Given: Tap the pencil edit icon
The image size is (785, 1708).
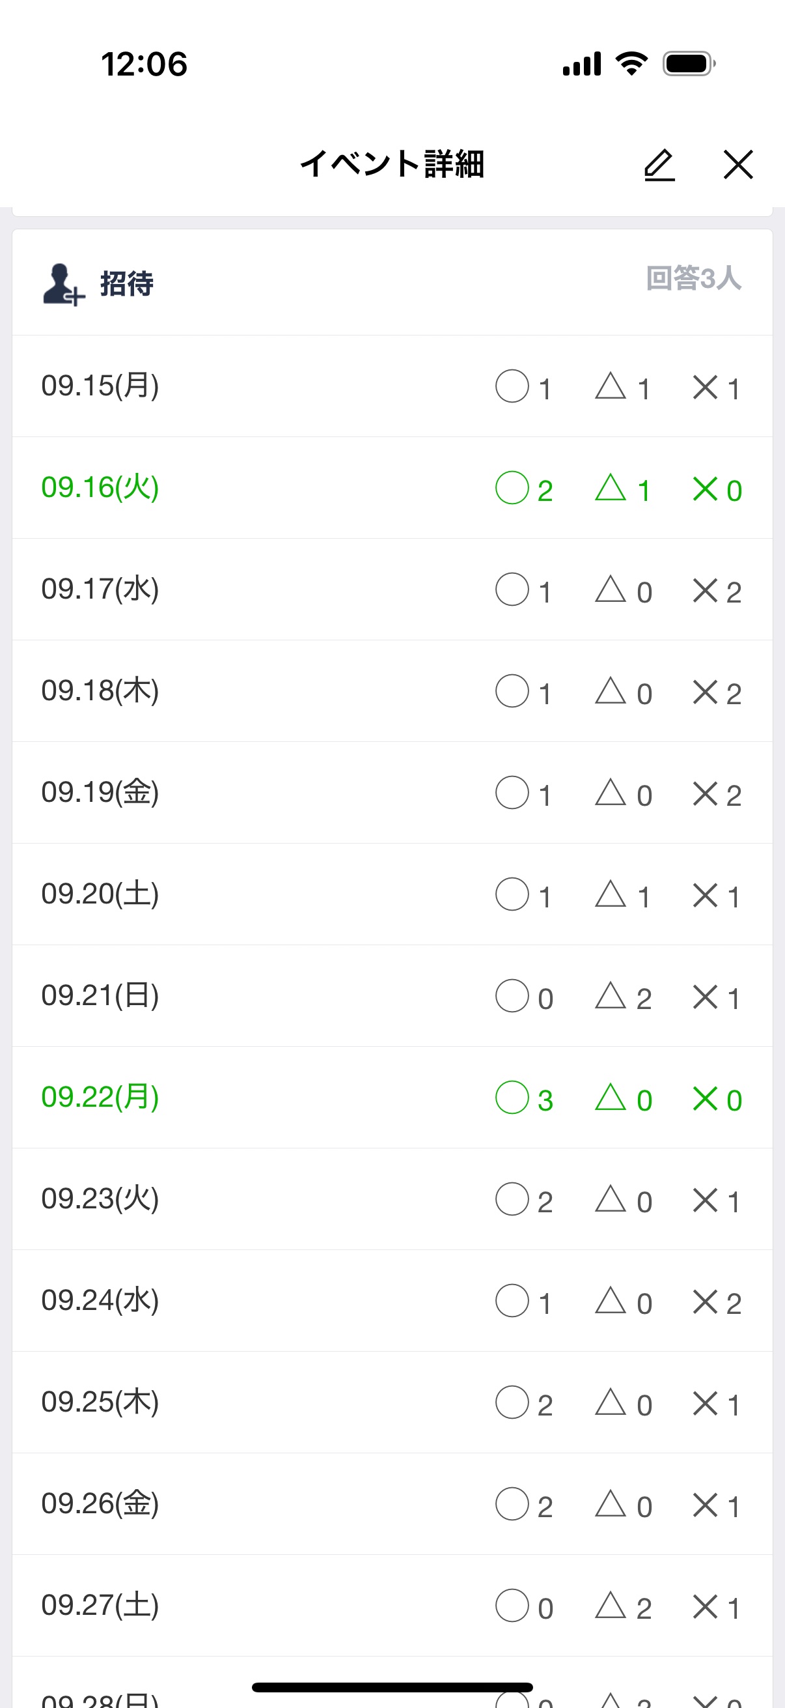Looking at the screenshot, I should pos(659,164).
